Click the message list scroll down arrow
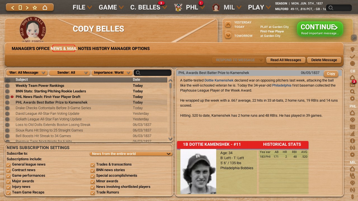The height and width of the screenshot is (201, 358). (170, 139)
